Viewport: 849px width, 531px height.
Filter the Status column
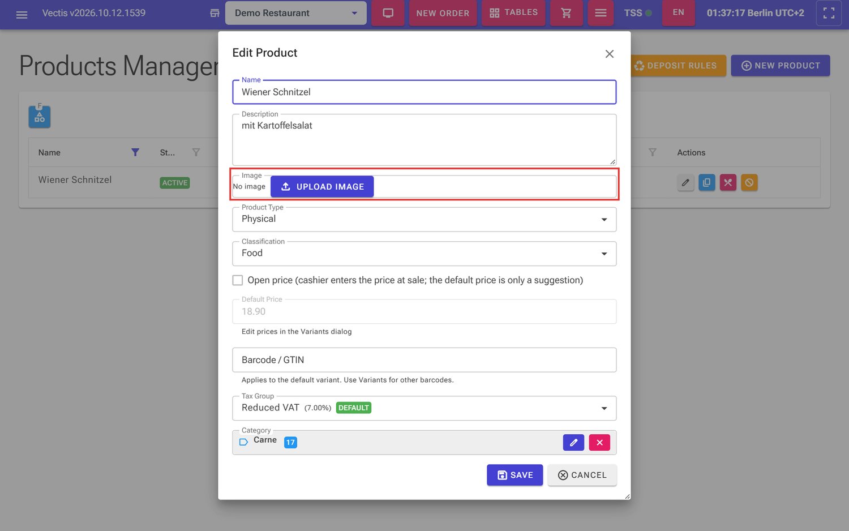196,152
